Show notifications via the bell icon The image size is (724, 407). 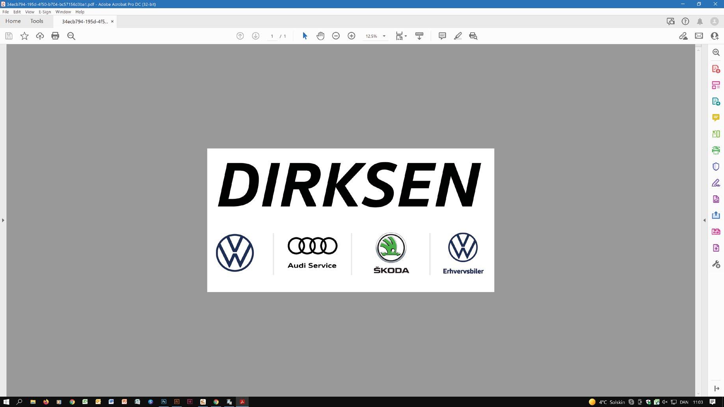pos(700,21)
